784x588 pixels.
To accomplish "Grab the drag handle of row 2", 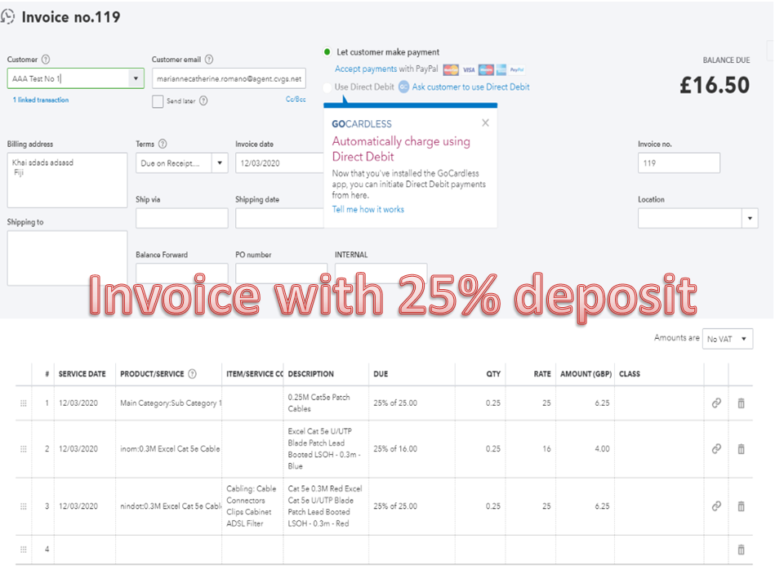I will pos(24,449).
